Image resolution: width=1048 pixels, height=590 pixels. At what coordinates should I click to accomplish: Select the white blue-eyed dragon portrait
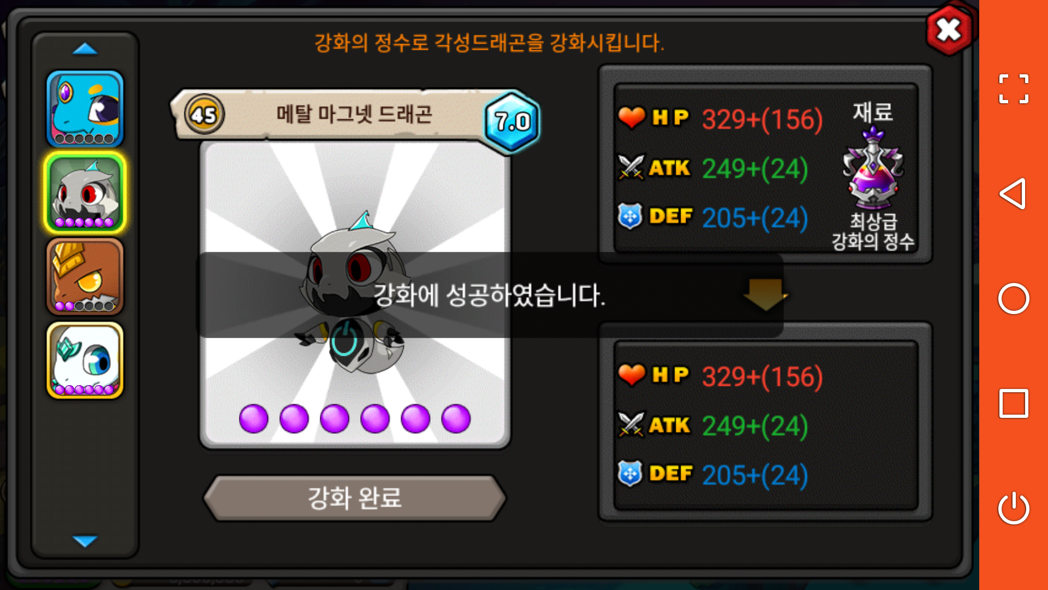coord(85,361)
